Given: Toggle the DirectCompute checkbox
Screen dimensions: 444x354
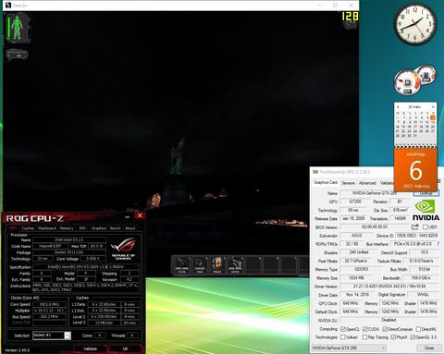Looking at the screenshot, I should pyautogui.click(x=385, y=329).
